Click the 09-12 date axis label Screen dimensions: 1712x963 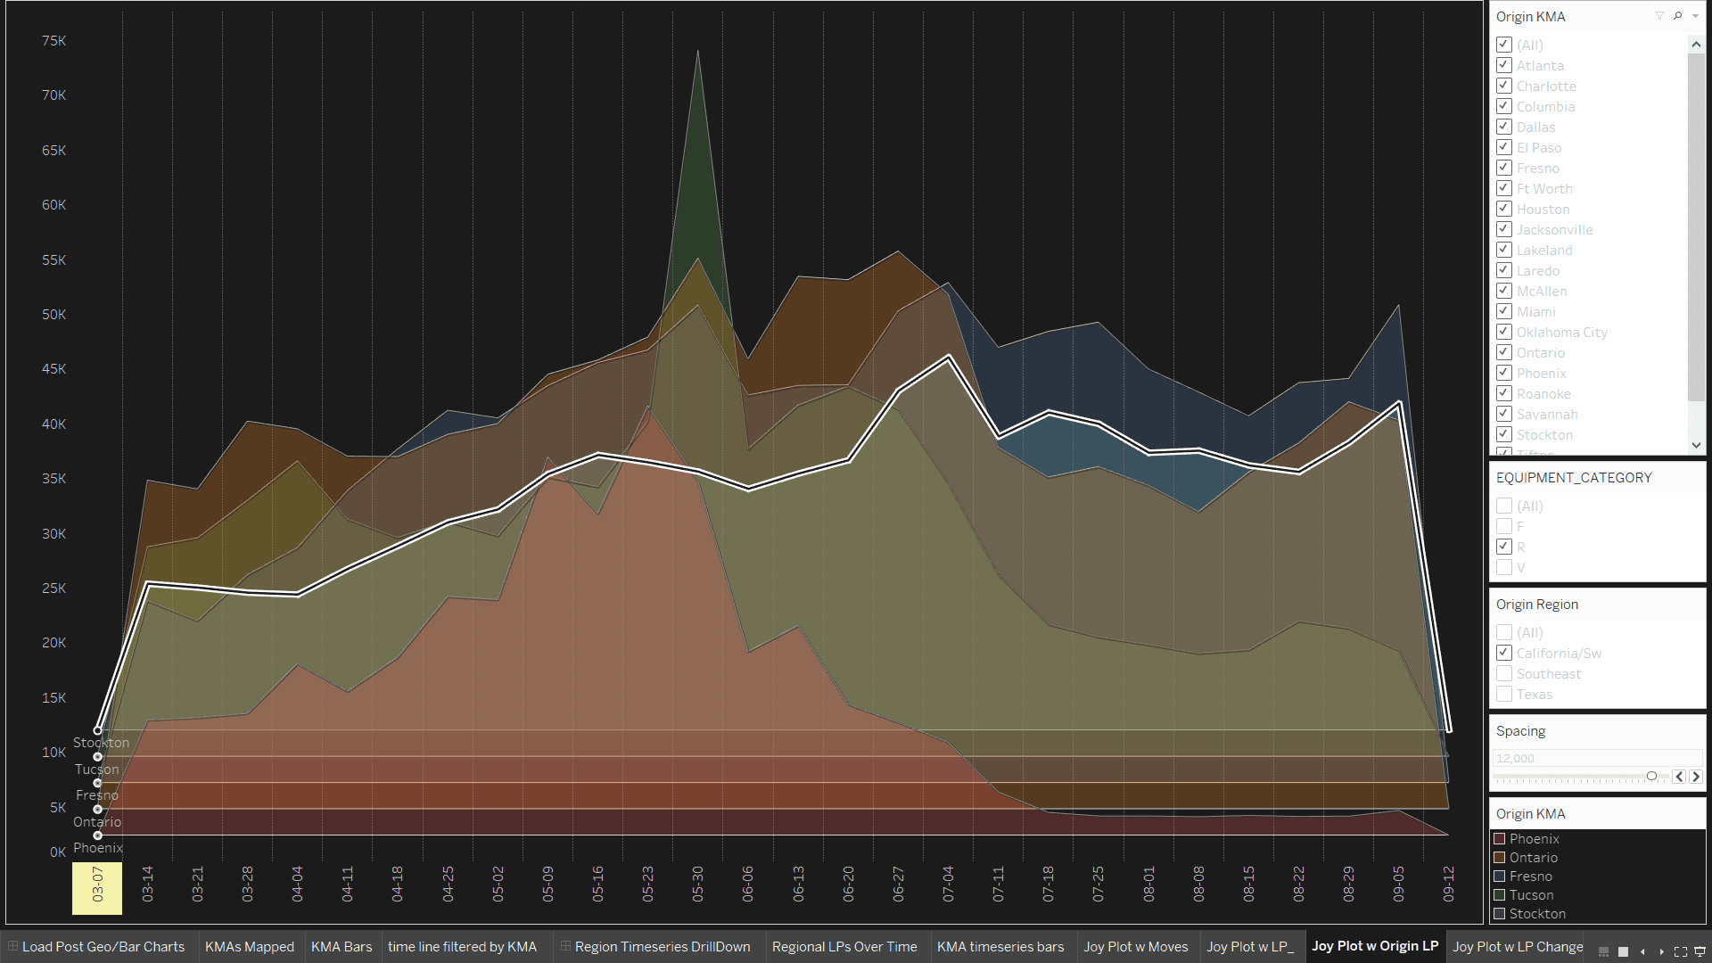(x=1449, y=884)
